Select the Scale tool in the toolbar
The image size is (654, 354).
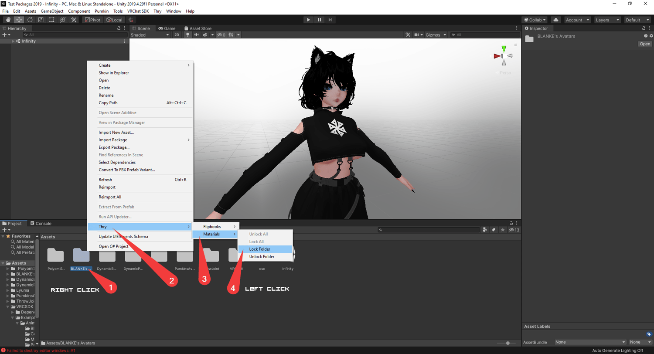[41, 20]
